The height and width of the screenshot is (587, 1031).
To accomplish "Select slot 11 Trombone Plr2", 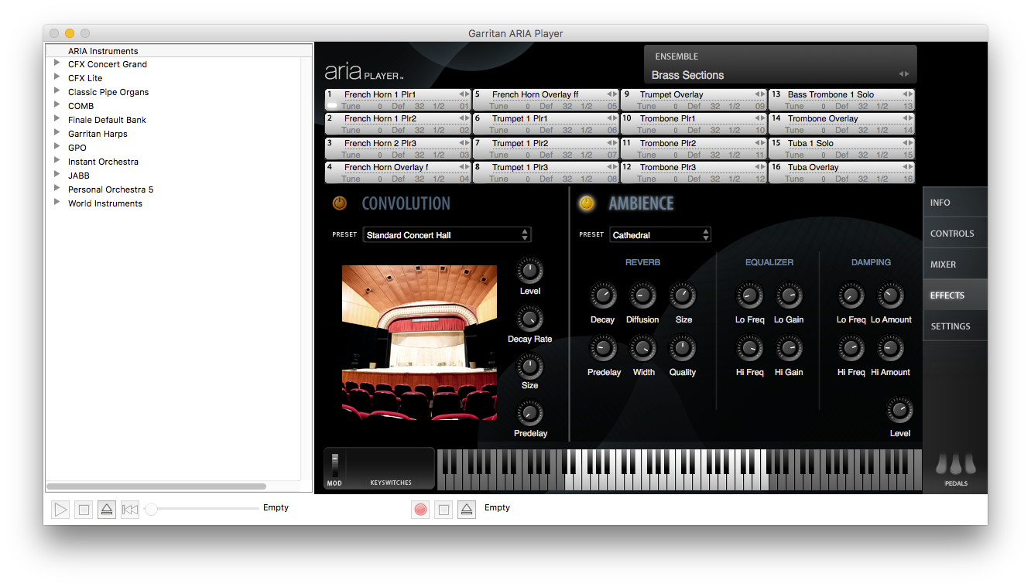I will tap(694, 148).
